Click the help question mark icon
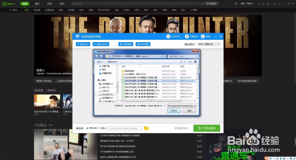The width and height of the screenshot is (296, 160). [195, 62]
